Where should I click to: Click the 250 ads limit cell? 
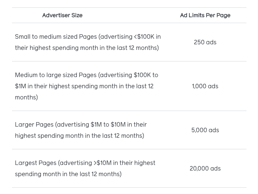[205, 42]
